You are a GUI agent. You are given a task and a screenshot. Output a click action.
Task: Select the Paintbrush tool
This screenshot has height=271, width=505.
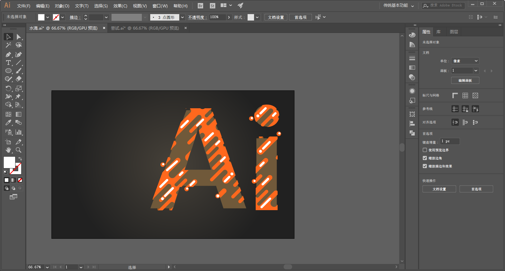pyautogui.click(x=19, y=71)
